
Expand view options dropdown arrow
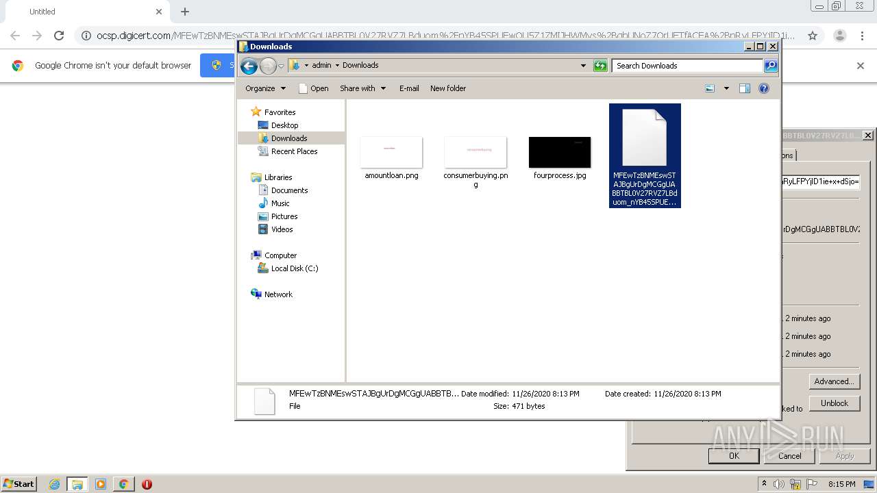point(726,88)
